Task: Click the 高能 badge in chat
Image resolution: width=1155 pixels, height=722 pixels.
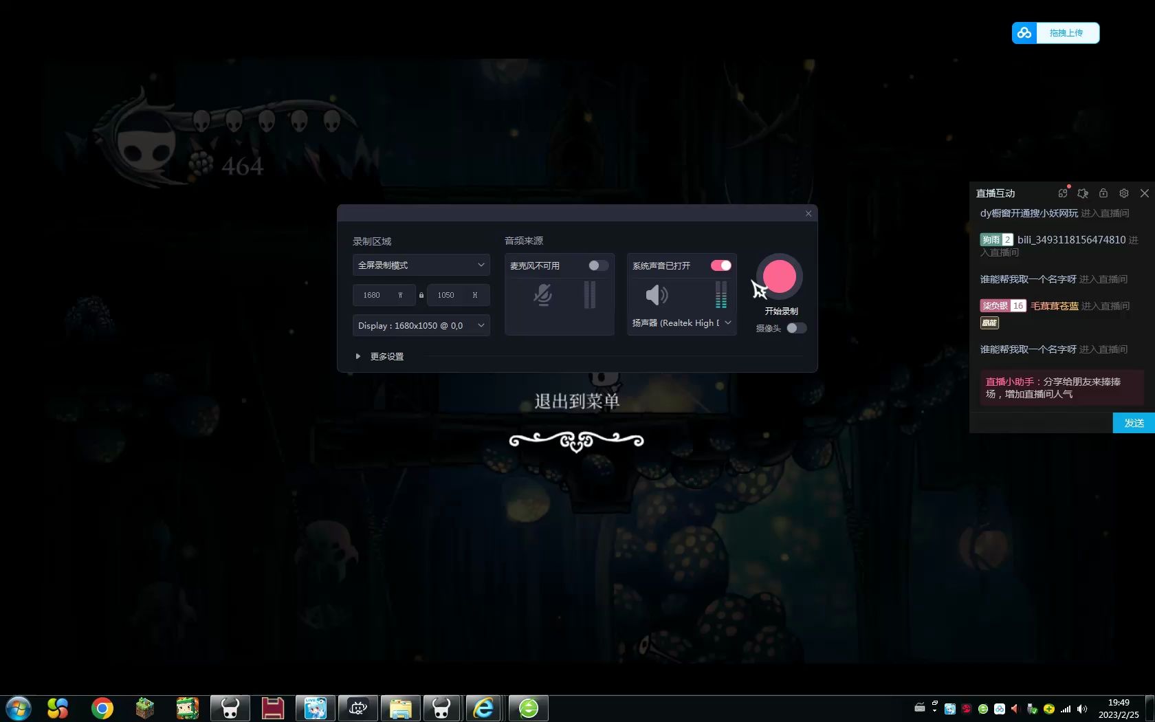Action: point(989,322)
